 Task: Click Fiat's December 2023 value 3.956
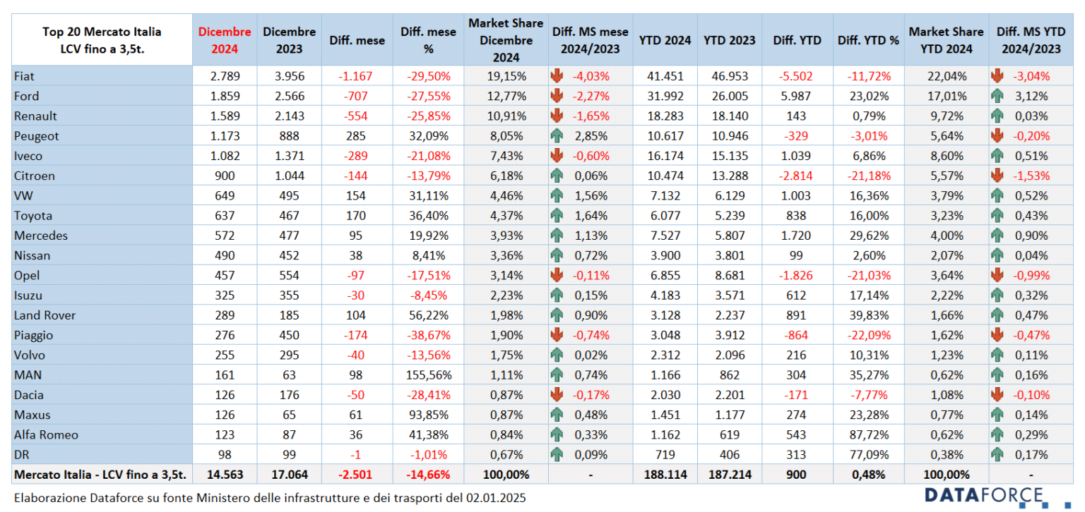(x=289, y=76)
